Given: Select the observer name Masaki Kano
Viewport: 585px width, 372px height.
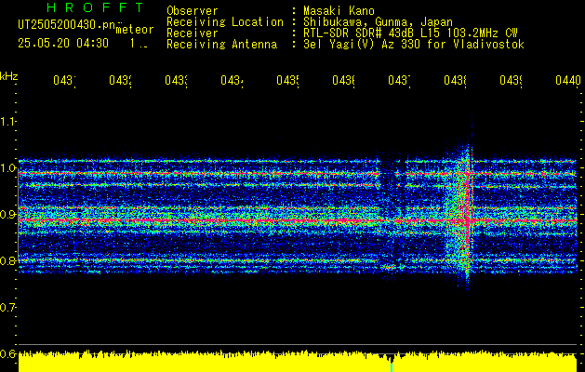Looking at the screenshot, I should coord(339,10).
